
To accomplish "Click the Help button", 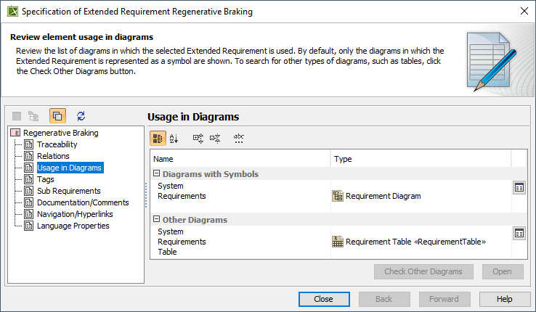I will [x=504, y=299].
